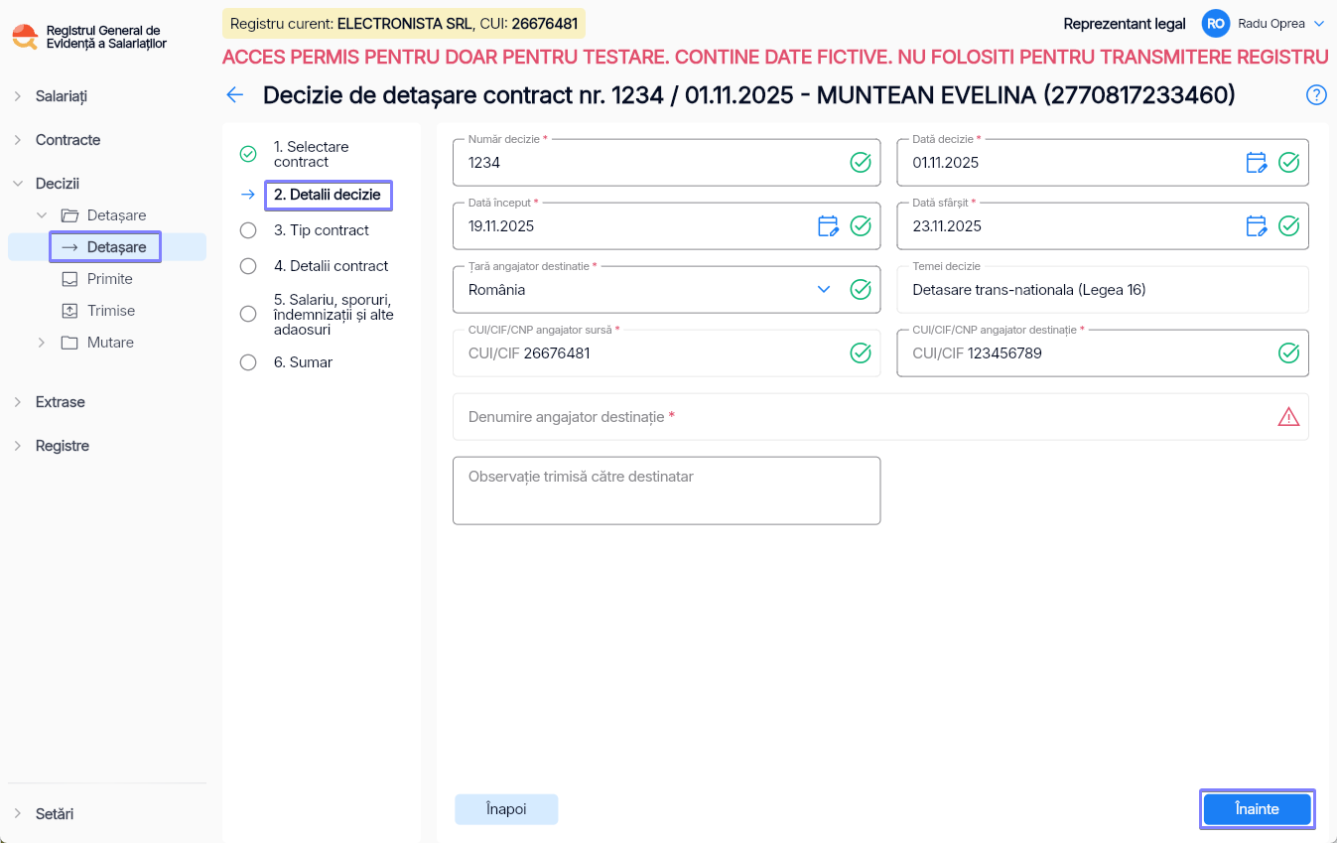Screen dimensions: 1337x843
Task: Click the Mutare folder icon
Action: tap(69, 343)
